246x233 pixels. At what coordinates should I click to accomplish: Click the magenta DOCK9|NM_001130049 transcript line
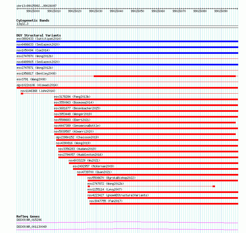(x=127, y=229)
